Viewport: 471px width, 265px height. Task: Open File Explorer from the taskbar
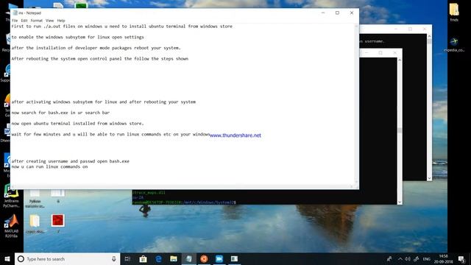click(174, 258)
